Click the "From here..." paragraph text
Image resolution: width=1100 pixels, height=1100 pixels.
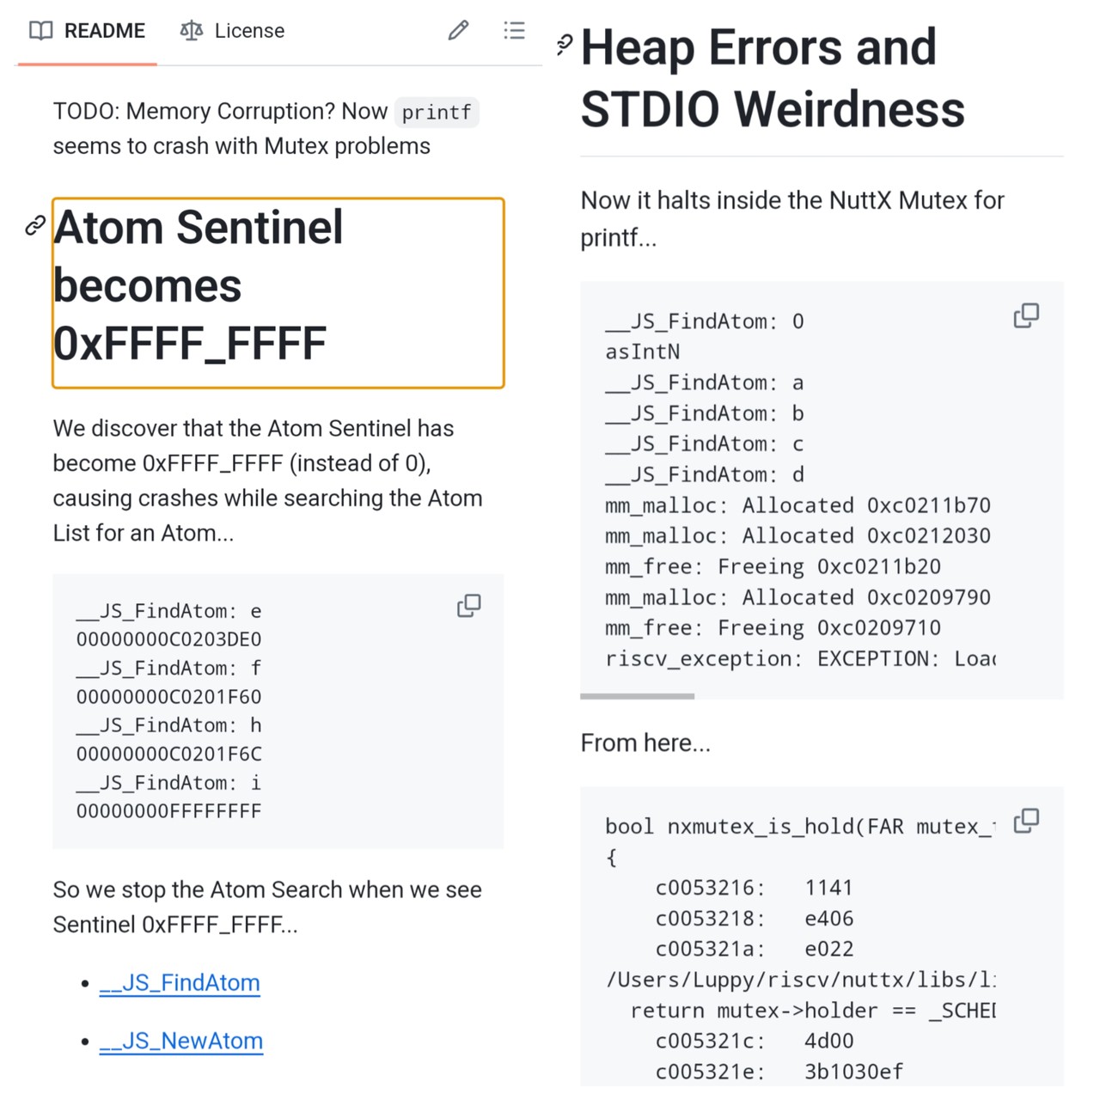tap(645, 742)
